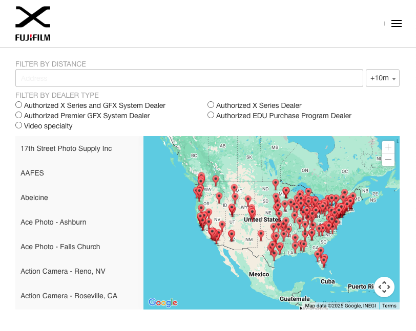Click the Fujifilm logo
The image size is (416, 331).
point(32,23)
